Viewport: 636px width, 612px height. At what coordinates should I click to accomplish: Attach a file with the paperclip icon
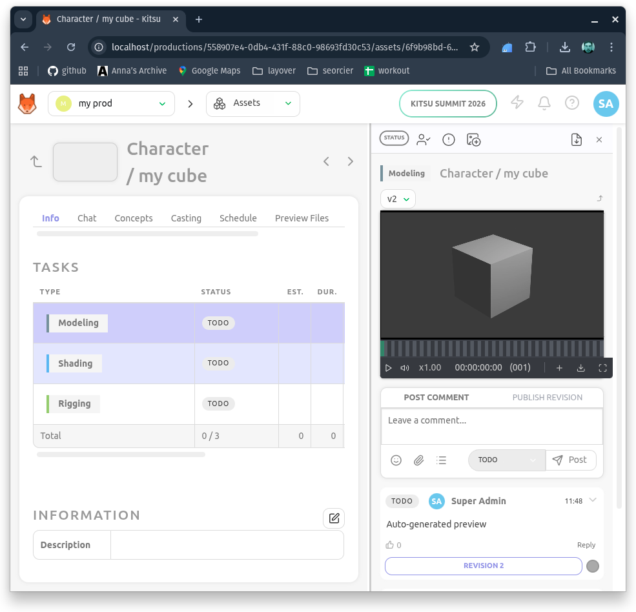pyautogui.click(x=418, y=460)
